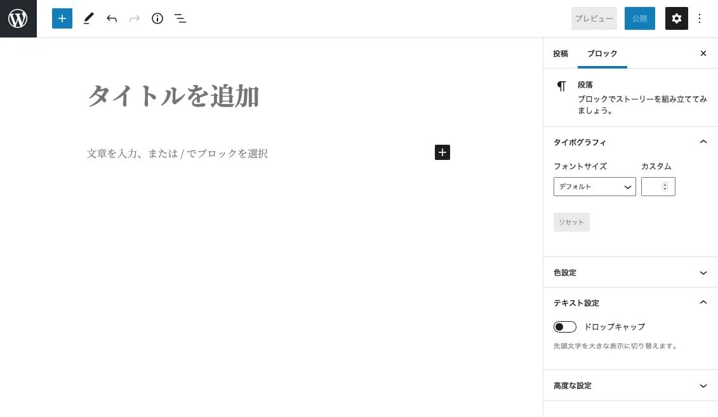
Task: Open the block list view
Action: (180, 19)
